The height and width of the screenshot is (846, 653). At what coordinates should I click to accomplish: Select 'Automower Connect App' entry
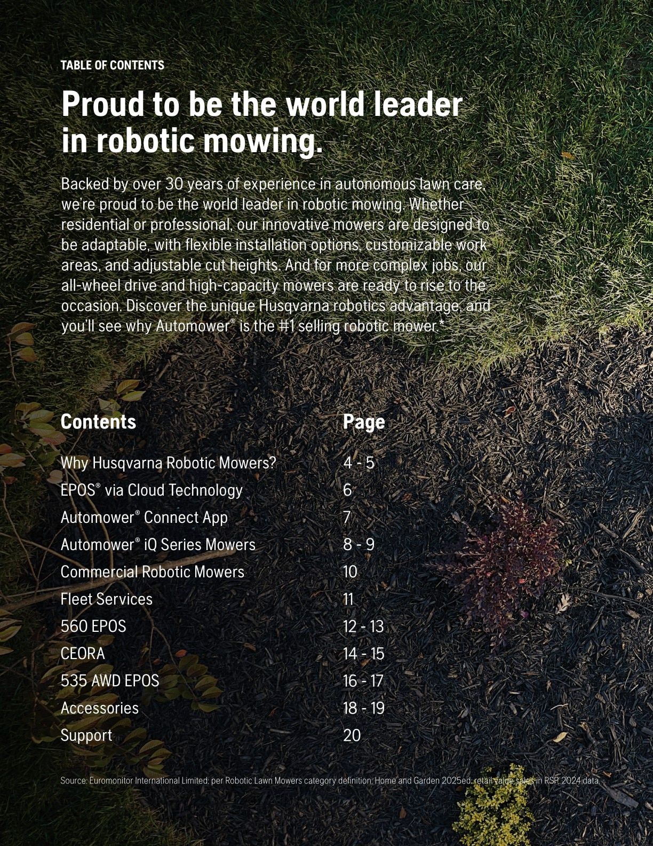(144, 517)
